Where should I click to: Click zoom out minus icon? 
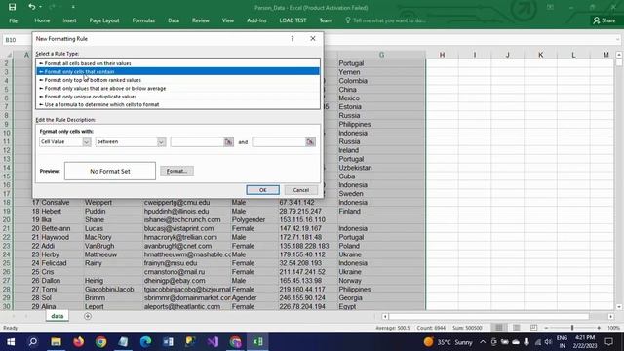(x=546, y=328)
